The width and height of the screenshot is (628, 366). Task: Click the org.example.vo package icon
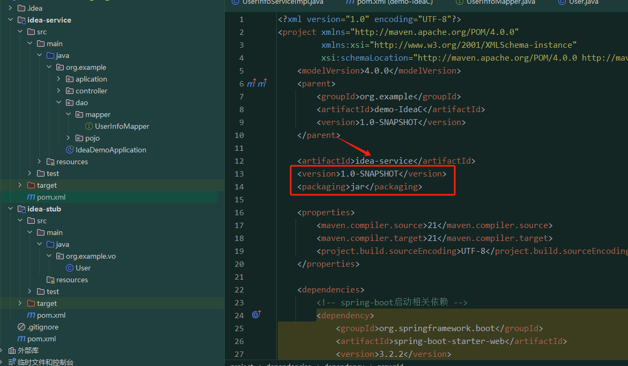tap(60, 256)
